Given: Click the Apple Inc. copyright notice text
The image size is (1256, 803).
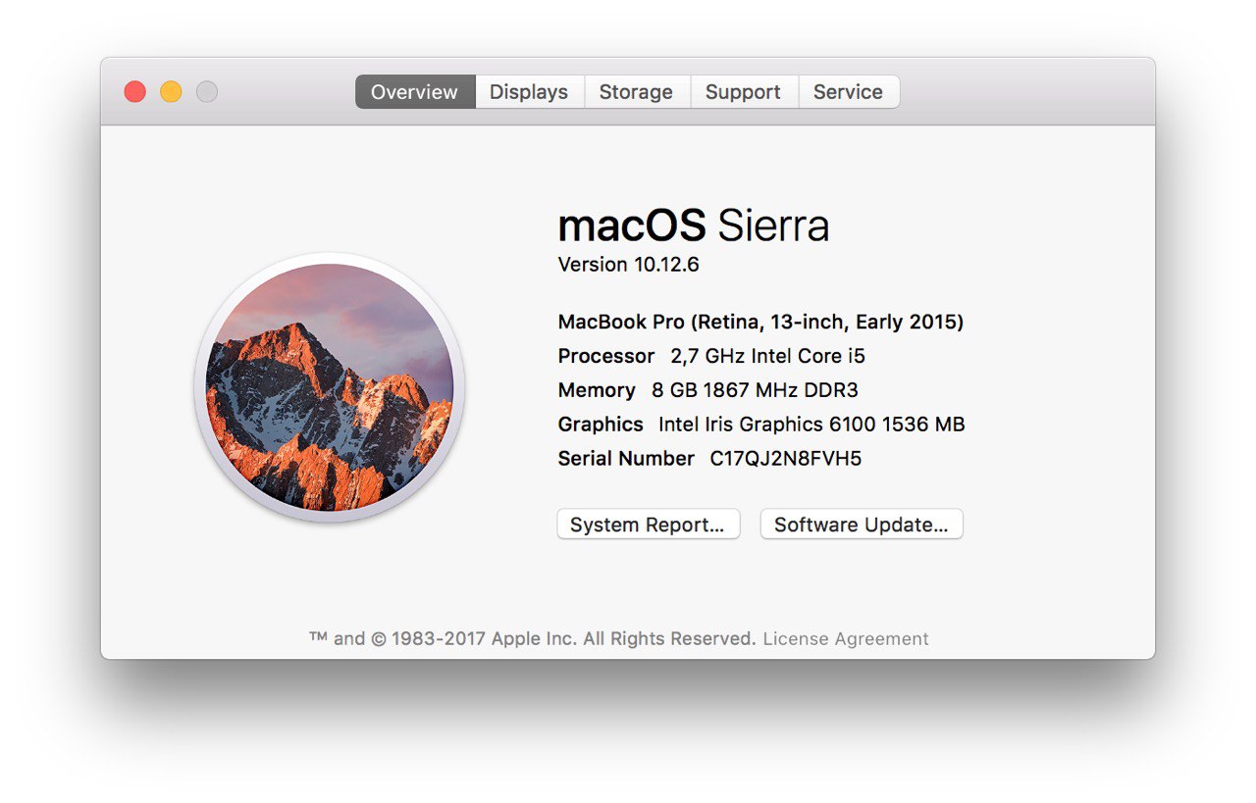Looking at the screenshot, I should pos(533,639).
